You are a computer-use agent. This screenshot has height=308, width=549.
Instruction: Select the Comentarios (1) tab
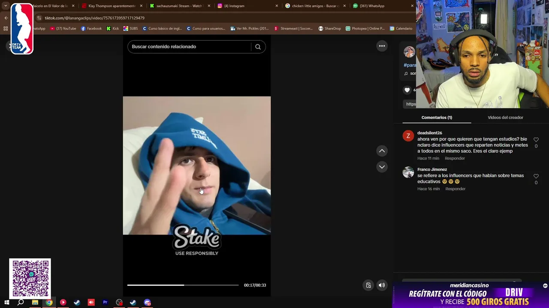(437, 118)
